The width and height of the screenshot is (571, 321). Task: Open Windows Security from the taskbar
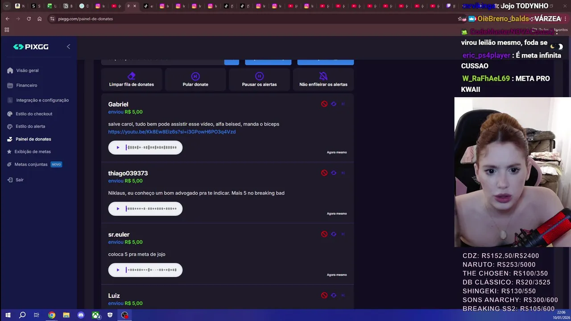click(x=110, y=315)
